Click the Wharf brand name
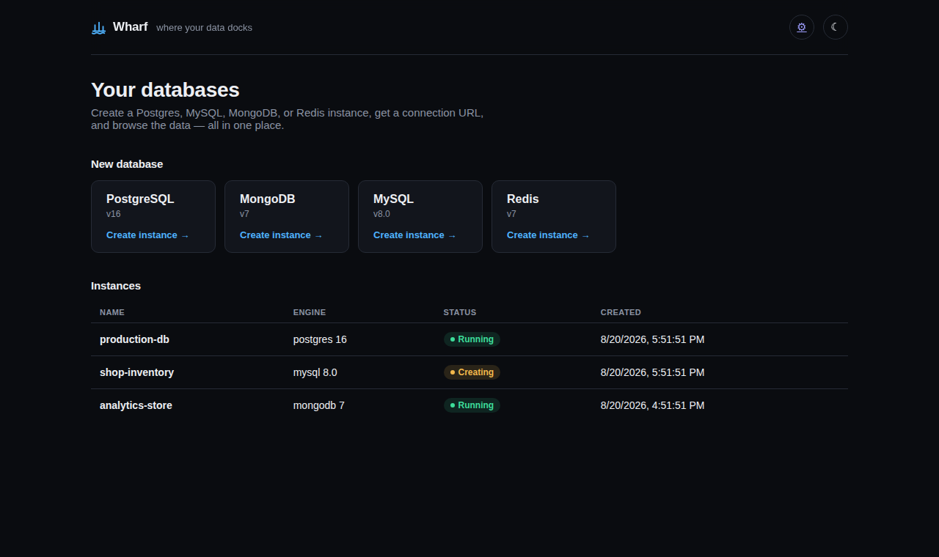 (x=131, y=27)
